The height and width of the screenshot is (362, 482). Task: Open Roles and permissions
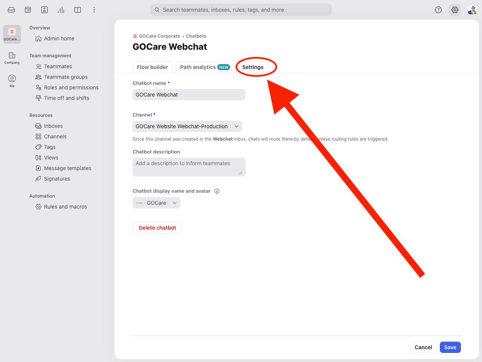[71, 87]
